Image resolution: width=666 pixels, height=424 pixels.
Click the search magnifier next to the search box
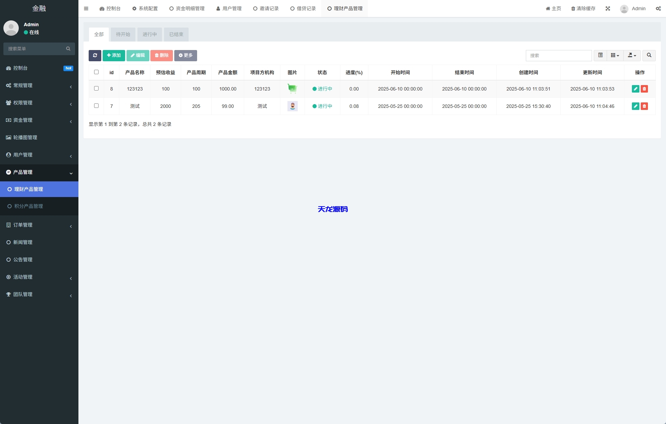pyautogui.click(x=649, y=55)
